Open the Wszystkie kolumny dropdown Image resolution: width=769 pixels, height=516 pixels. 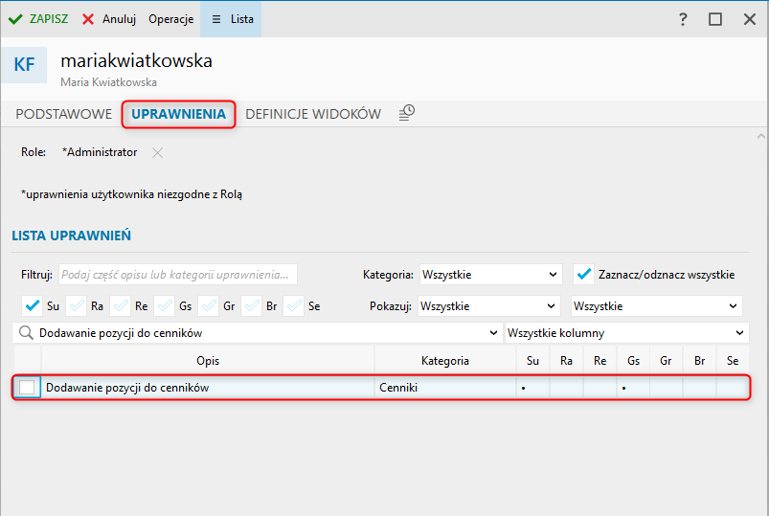pyautogui.click(x=627, y=333)
